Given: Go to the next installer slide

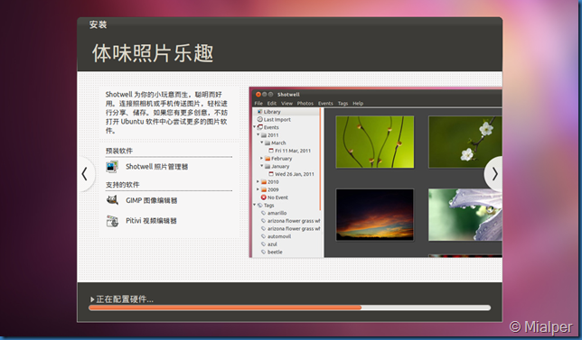Looking at the screenshot, I should click(x=494, y=174).
